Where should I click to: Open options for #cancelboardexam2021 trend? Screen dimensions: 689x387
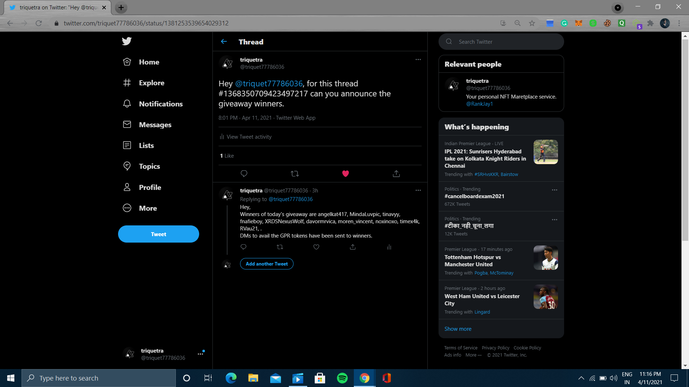pyautogui.click(x=554, y=190)
